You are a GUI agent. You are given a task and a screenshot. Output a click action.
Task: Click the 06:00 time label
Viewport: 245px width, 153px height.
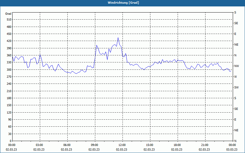click(67, 145)
